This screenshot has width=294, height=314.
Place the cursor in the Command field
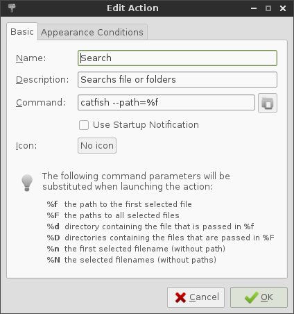166,103
